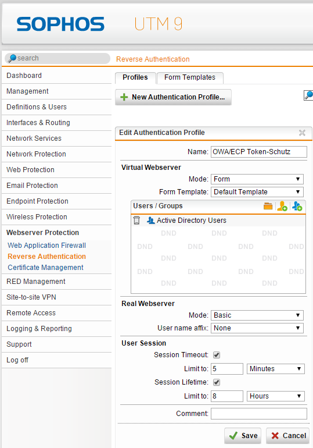Close the Edit Authentication Profile panel
The width and height of the screenshot is (313, 448).
pos(302,133)
